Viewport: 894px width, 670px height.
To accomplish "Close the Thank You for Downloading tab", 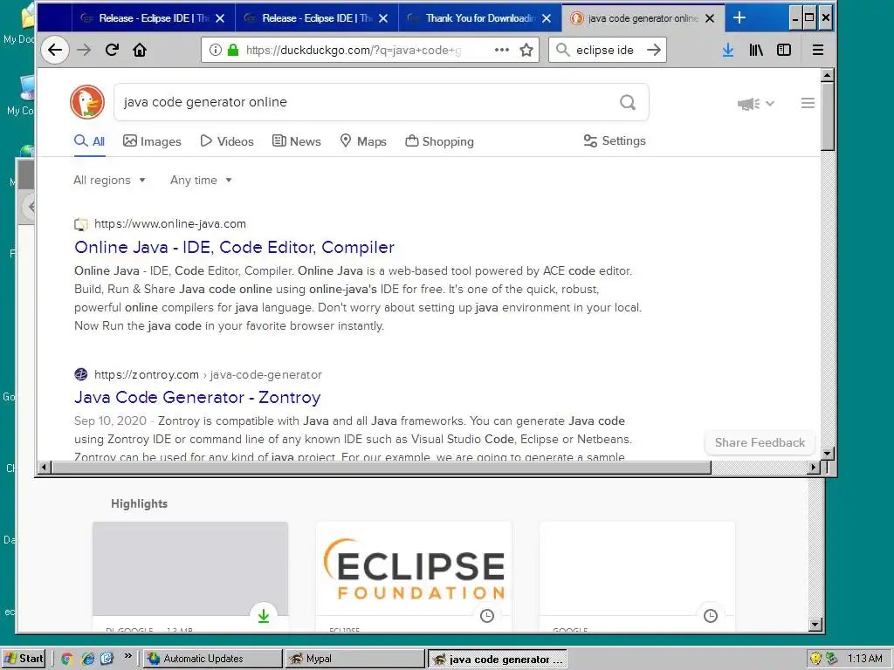I will tap(547, 18).
